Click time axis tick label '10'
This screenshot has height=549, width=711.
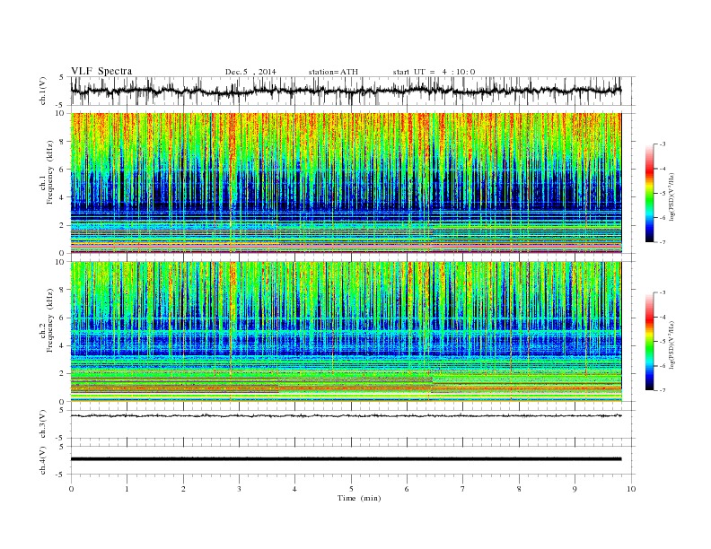pos(631,489)
